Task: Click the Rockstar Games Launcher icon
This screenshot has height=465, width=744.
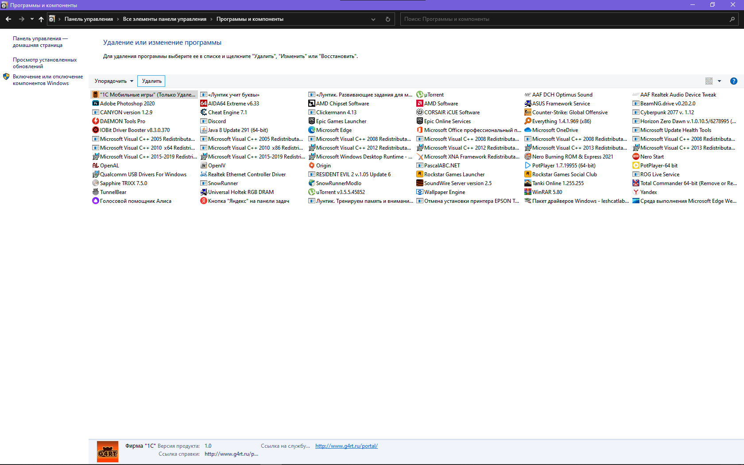Action: pos(419,174)
